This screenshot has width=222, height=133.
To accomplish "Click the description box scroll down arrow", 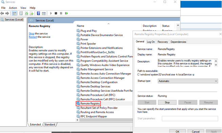I will click(216, 65).
